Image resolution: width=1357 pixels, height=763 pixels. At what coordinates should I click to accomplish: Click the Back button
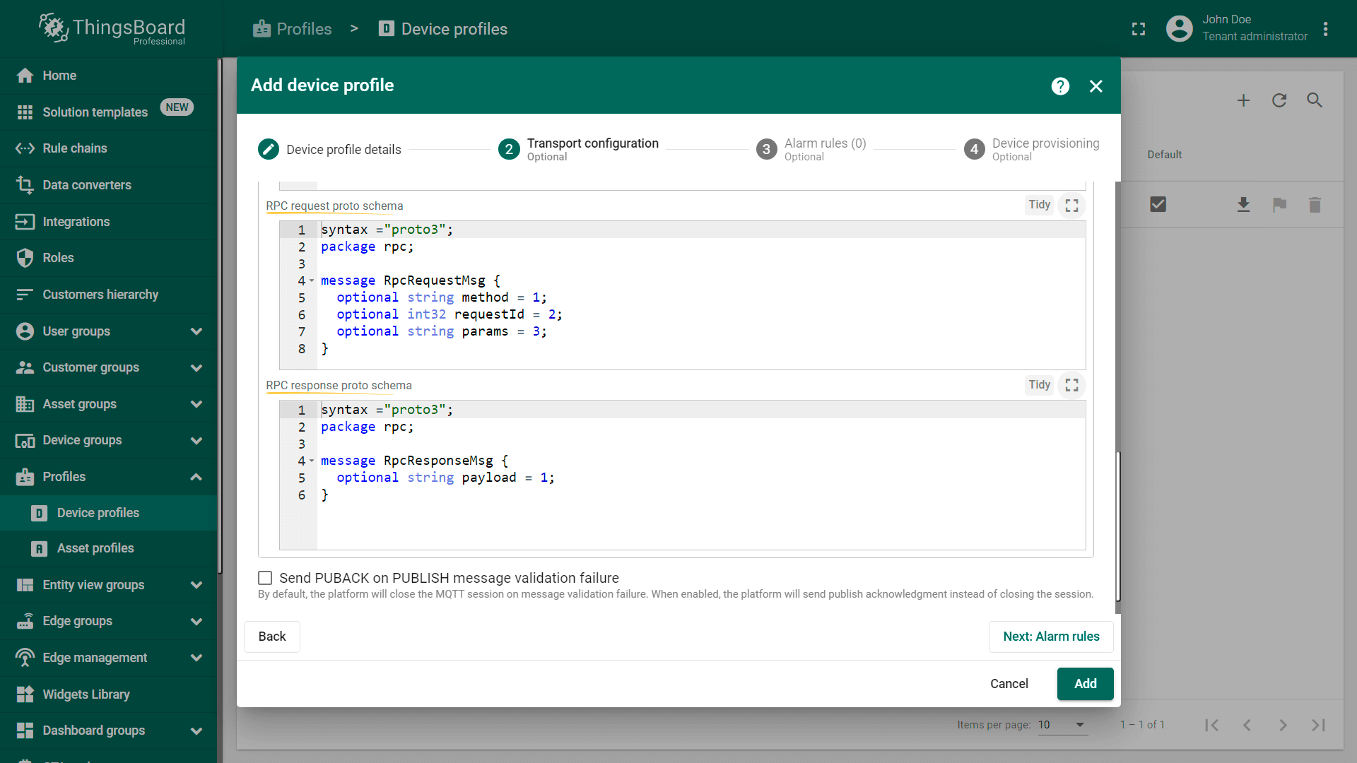point(273,637)
